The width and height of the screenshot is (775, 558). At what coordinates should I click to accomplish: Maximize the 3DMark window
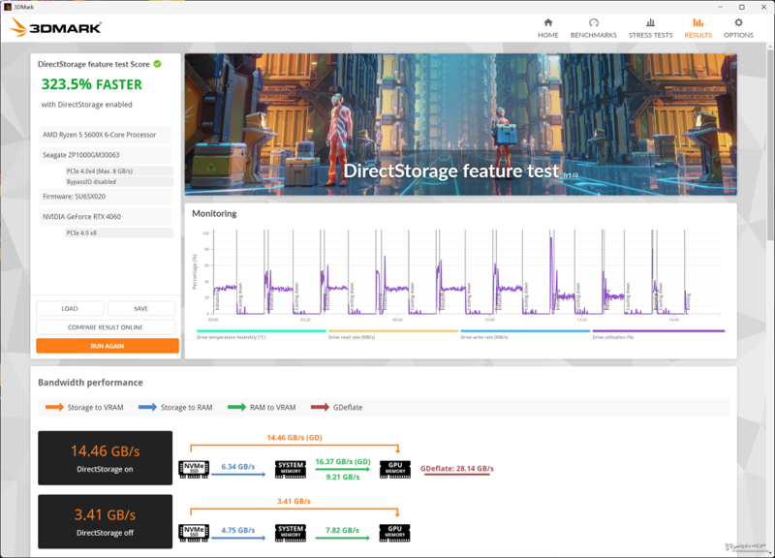point(742,7)
